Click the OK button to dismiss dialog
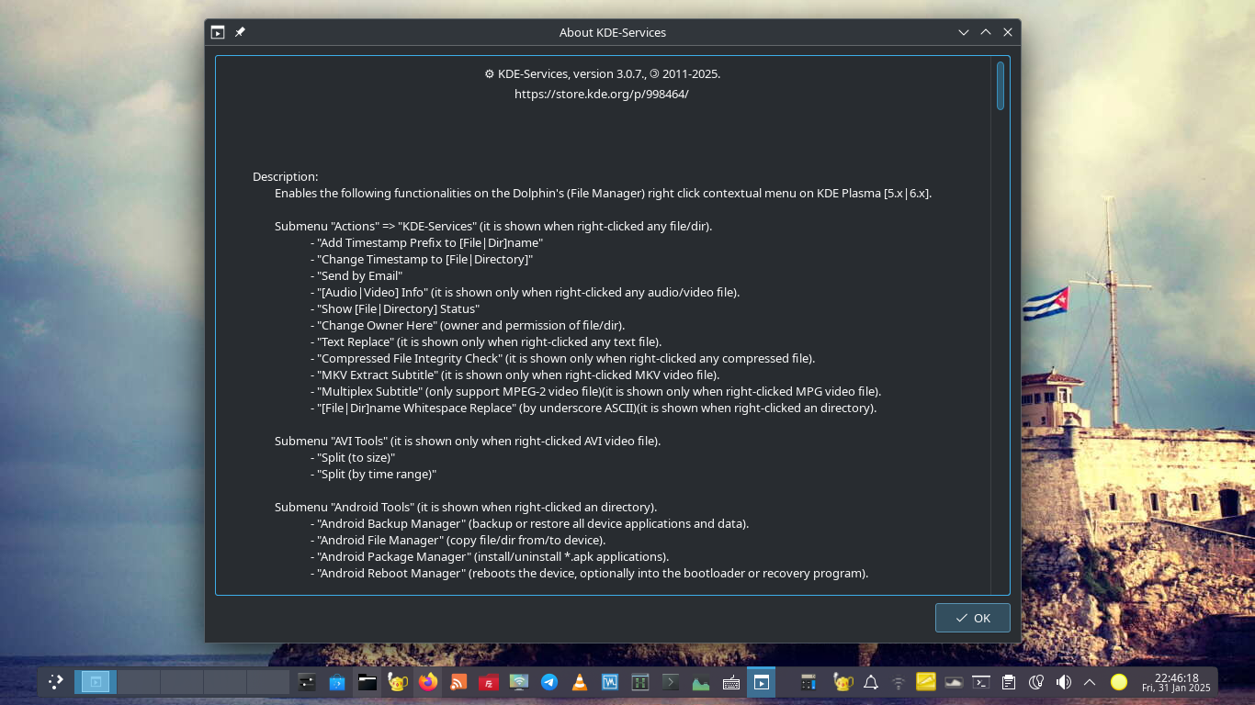1255x705 pixels. 972,618
